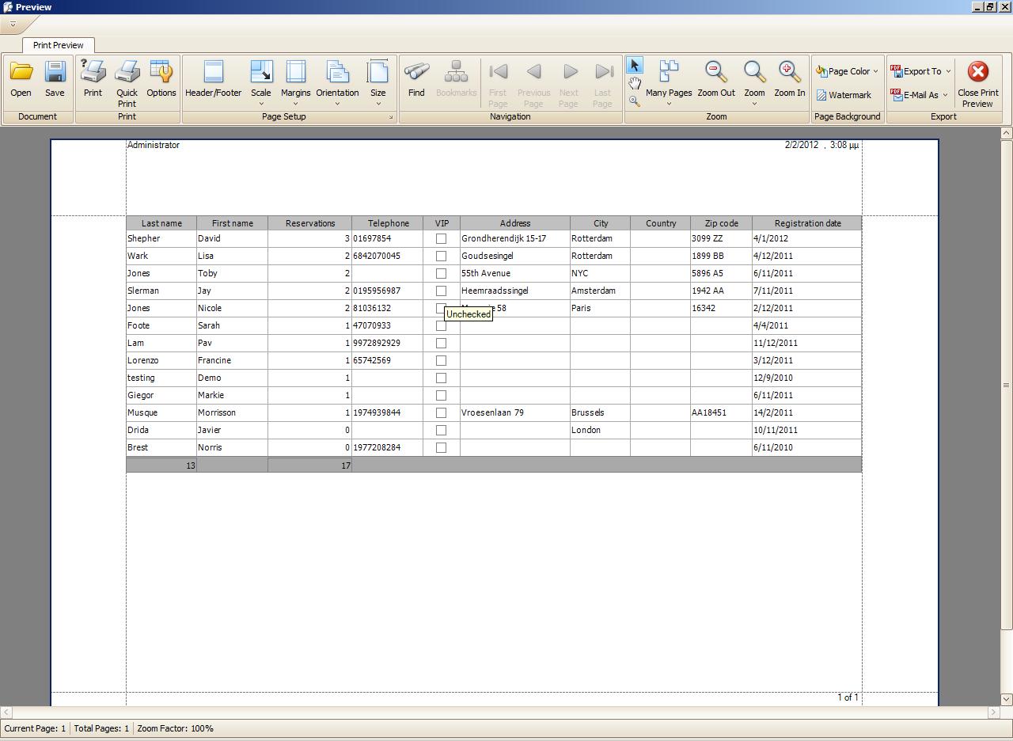Open the Margins settings
Image resolution: width=1013 pixels, height=741 pixels.
(x=295, y=71)
